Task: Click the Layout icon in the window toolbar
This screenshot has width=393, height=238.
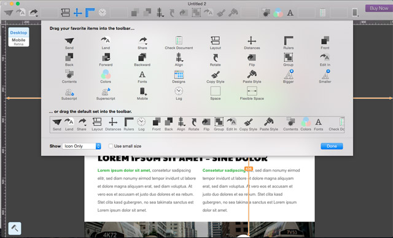Action: click(x=66, y=12)
